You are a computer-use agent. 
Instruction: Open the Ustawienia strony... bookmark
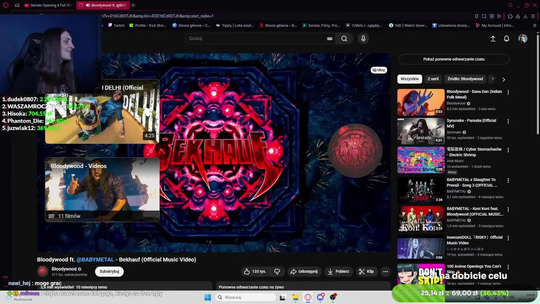coord(451,25)
